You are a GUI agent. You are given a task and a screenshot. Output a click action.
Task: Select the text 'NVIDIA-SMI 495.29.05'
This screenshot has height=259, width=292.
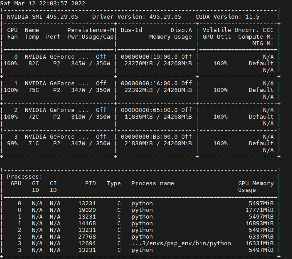(43, 17)
